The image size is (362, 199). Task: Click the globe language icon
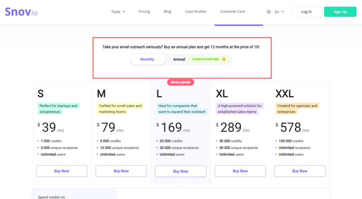[x=269, y=12]
